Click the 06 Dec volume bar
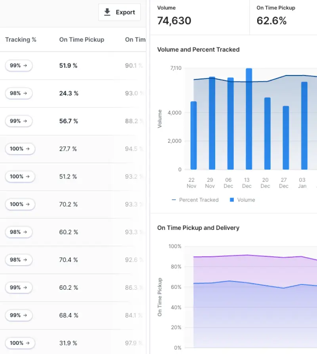This screenshot has width=317, height=354. 231,123
